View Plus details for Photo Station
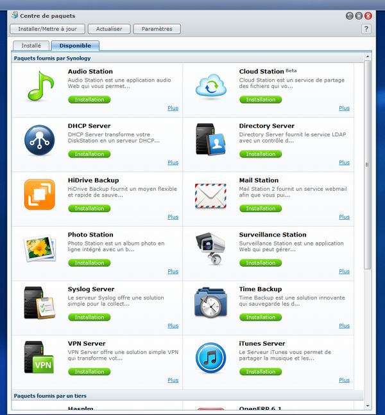This screenshot has height=415, width=385. (173, 271)
